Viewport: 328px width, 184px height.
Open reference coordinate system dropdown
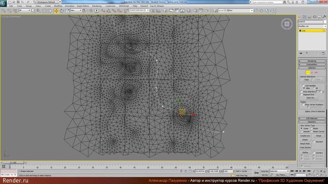point(76,10)
